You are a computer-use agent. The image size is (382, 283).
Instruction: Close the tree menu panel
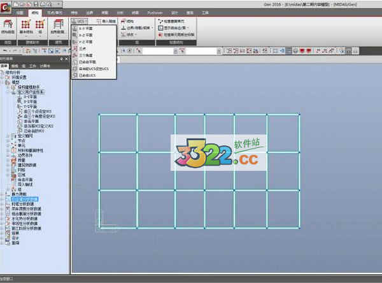(x=66, y=59)
